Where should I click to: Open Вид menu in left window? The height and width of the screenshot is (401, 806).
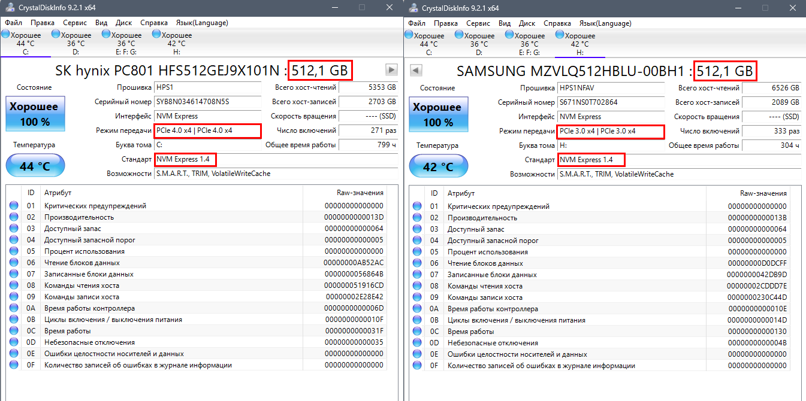click(x=101, y=23)
